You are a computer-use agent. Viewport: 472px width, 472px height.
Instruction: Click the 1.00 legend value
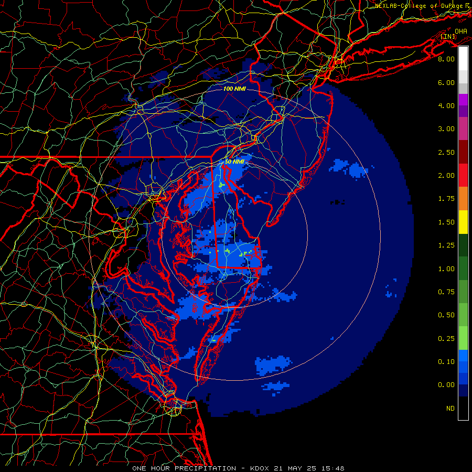446,269
